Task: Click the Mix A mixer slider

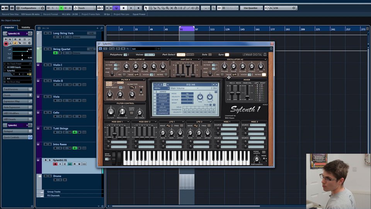Action: [x=231, y=92]
